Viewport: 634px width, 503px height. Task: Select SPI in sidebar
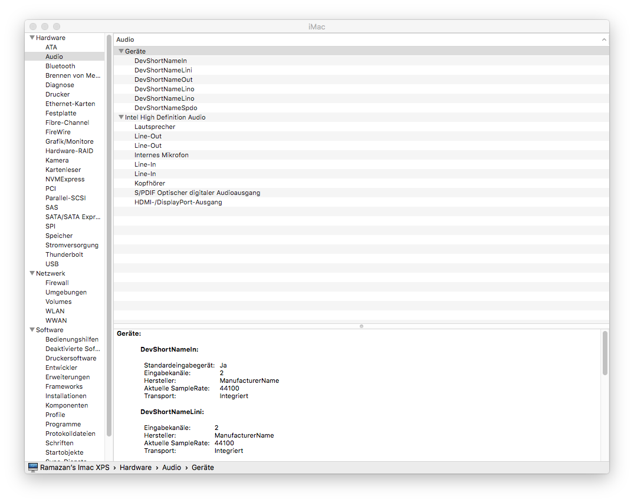[x=50, y=226]
